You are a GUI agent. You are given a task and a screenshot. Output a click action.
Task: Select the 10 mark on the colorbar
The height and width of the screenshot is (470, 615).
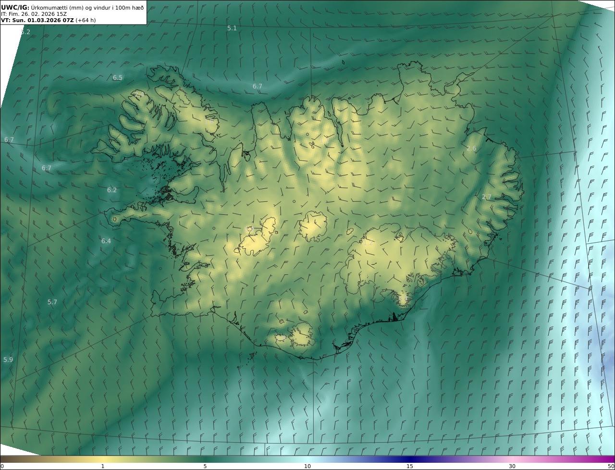307,466
